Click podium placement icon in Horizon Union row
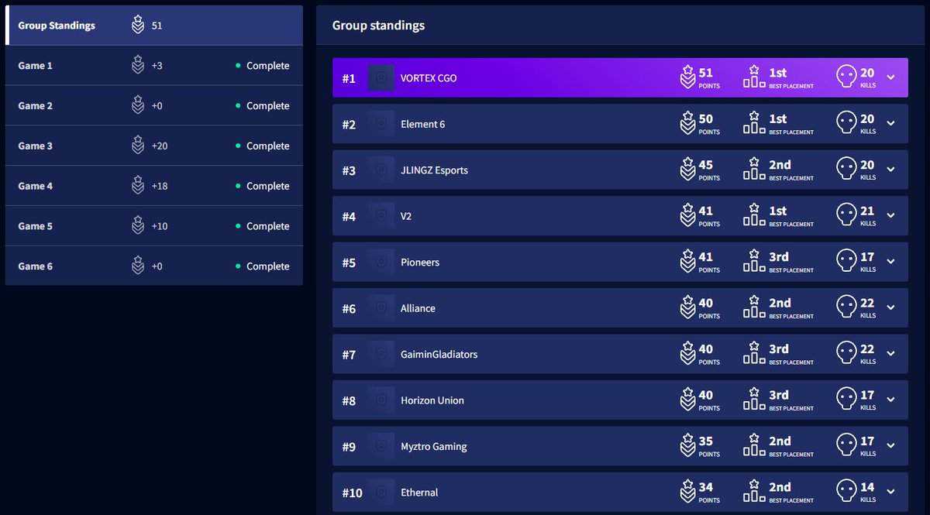The height and width of the screenshot is (515, 930). pos(754,400)
